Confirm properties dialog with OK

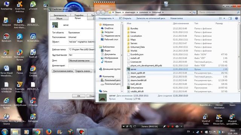(x=79, y=96)
